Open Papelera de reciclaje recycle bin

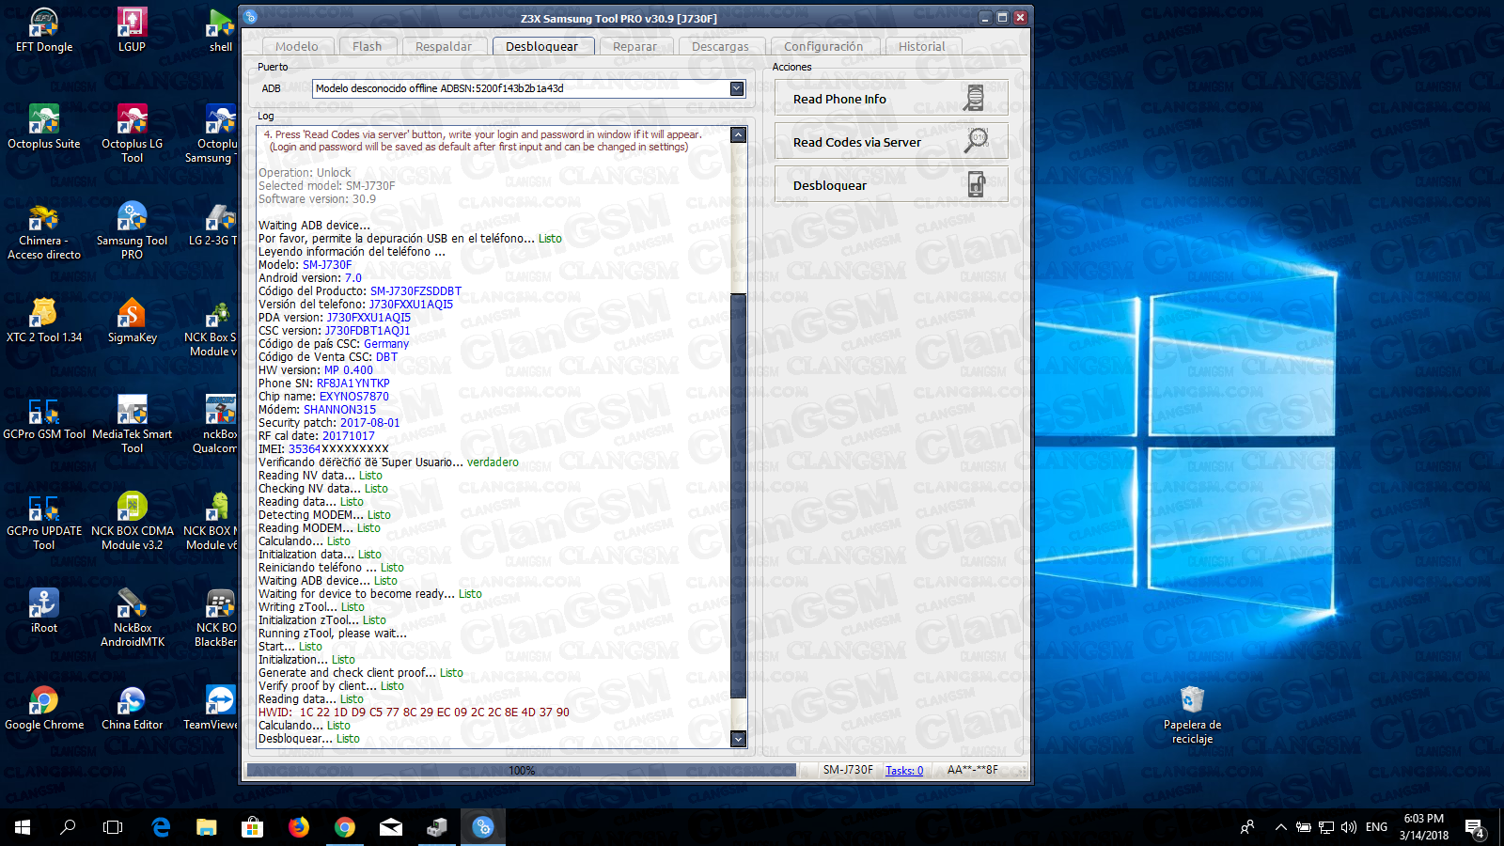point(1192,714)
